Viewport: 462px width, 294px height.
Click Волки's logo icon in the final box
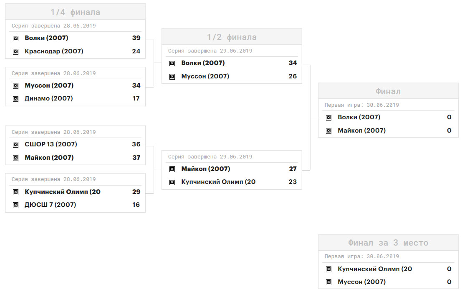pos(328,118)
